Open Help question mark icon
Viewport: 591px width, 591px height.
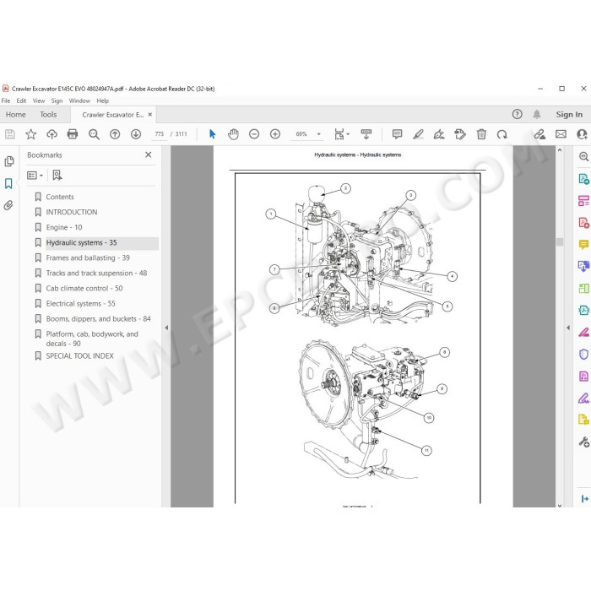[517, 114]
